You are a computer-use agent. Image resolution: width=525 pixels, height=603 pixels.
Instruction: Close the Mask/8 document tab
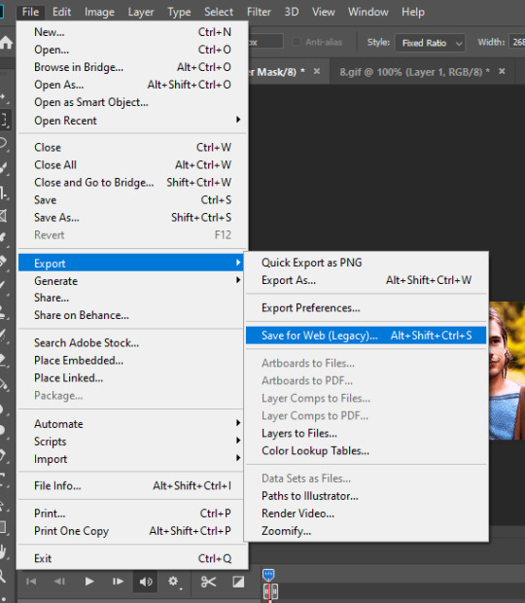[317, 71]
